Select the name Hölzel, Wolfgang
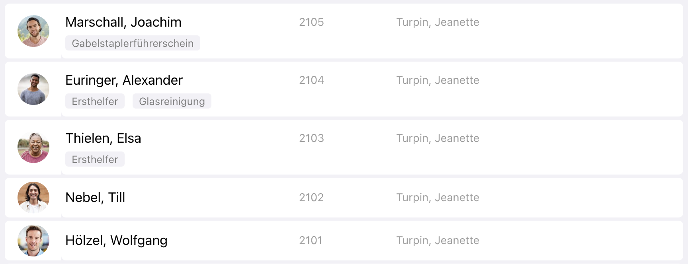 coord(116,241)
